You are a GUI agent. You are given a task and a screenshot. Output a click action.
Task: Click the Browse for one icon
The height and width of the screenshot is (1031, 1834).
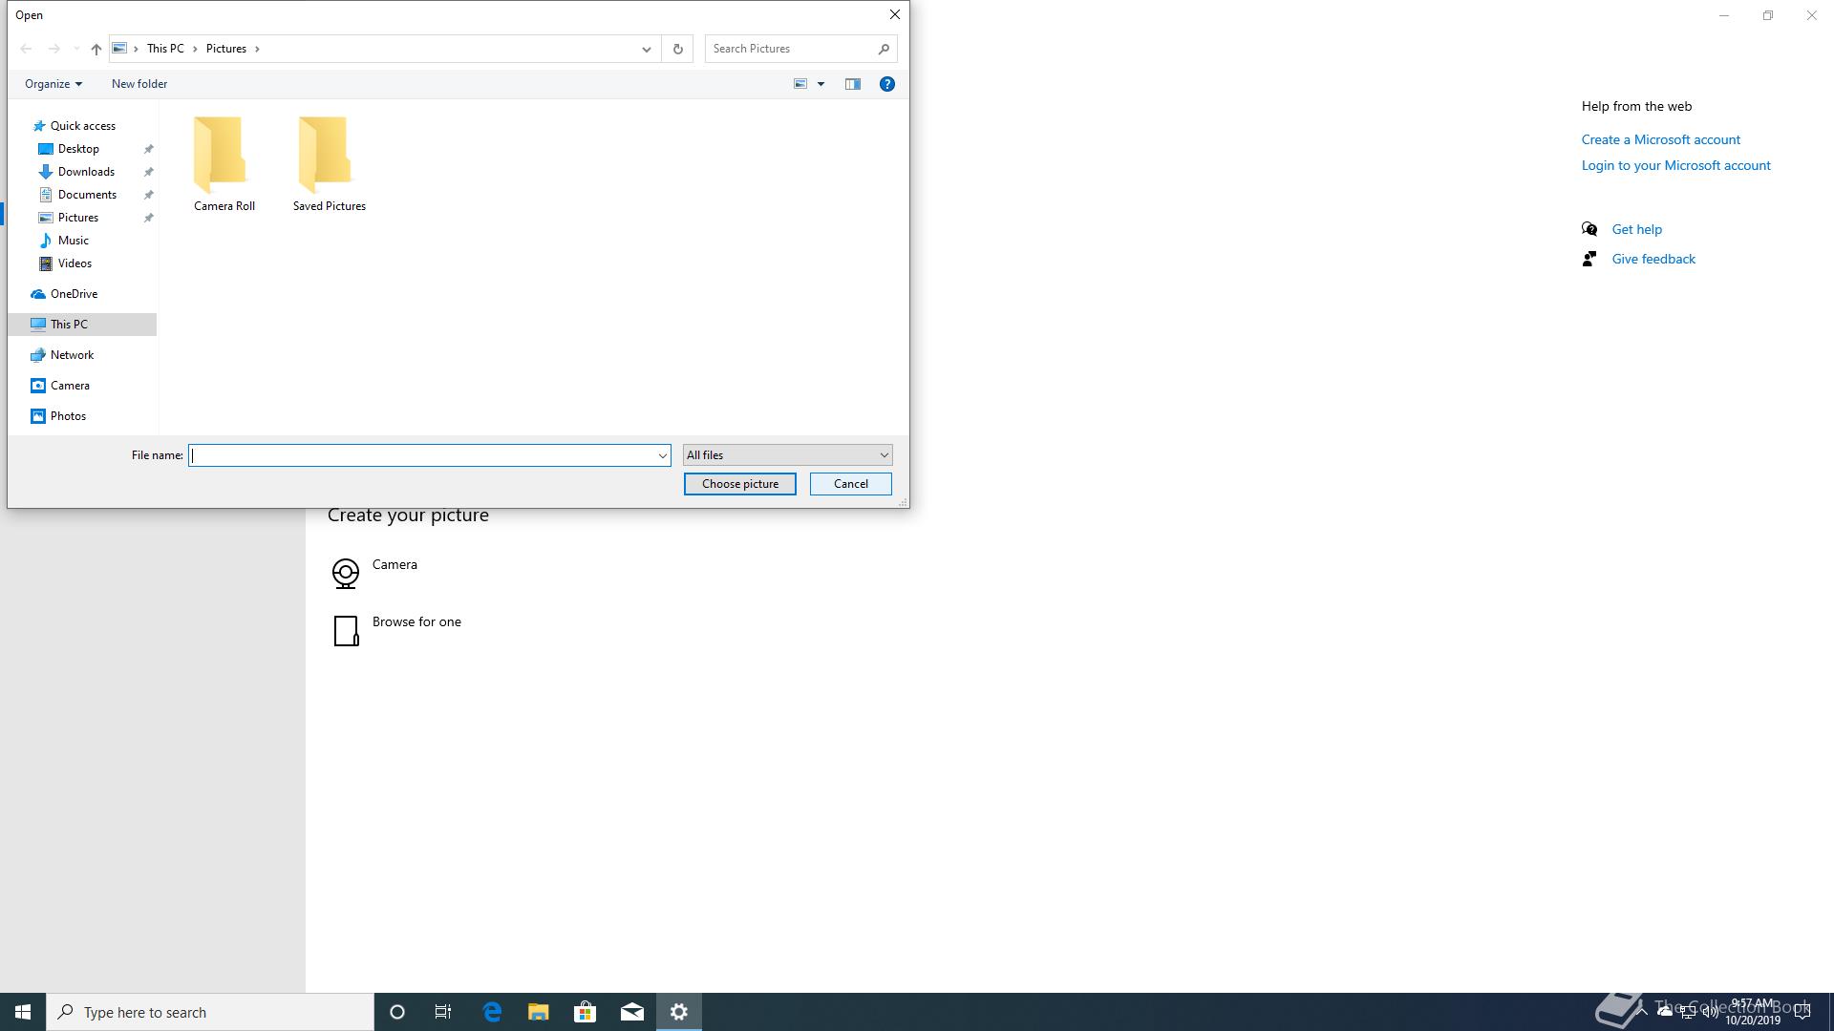345,630
